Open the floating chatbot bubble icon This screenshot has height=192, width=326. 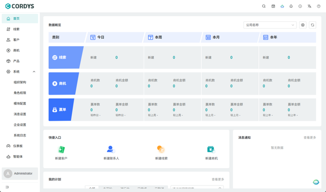coord(316,182)
